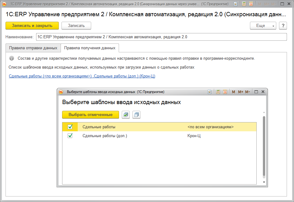Add dialog to favorites via star icon

210,92
